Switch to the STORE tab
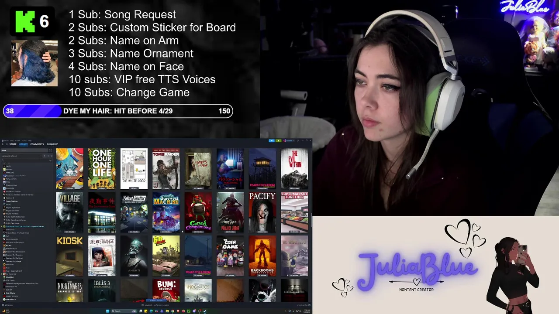Viewport: 559px width, 314px height. click(13, 144)
